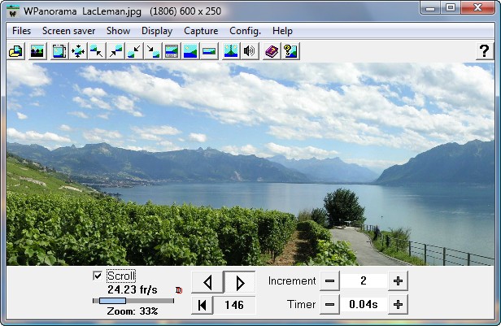Viewport: 501px width, 326px height.
Task: Click the yellow question mark context help icon
Action: point(290,51)
